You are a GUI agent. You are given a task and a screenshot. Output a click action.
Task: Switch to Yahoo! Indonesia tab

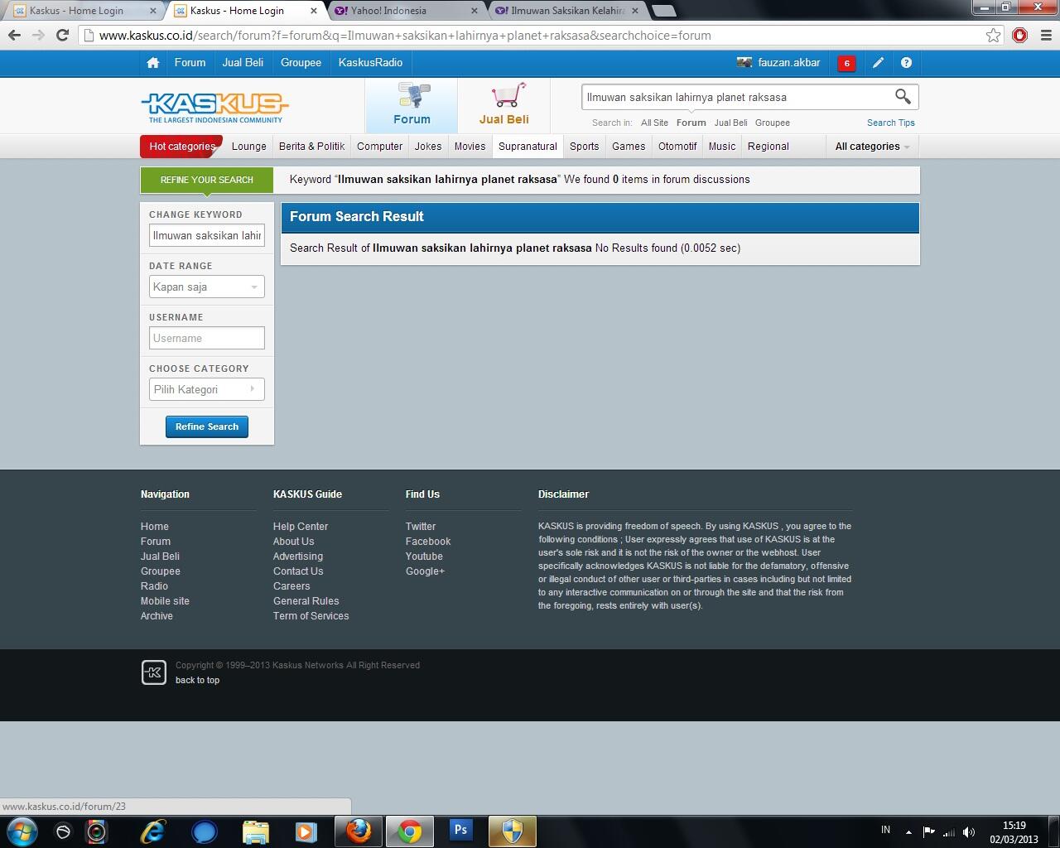(x=406, y=11)
